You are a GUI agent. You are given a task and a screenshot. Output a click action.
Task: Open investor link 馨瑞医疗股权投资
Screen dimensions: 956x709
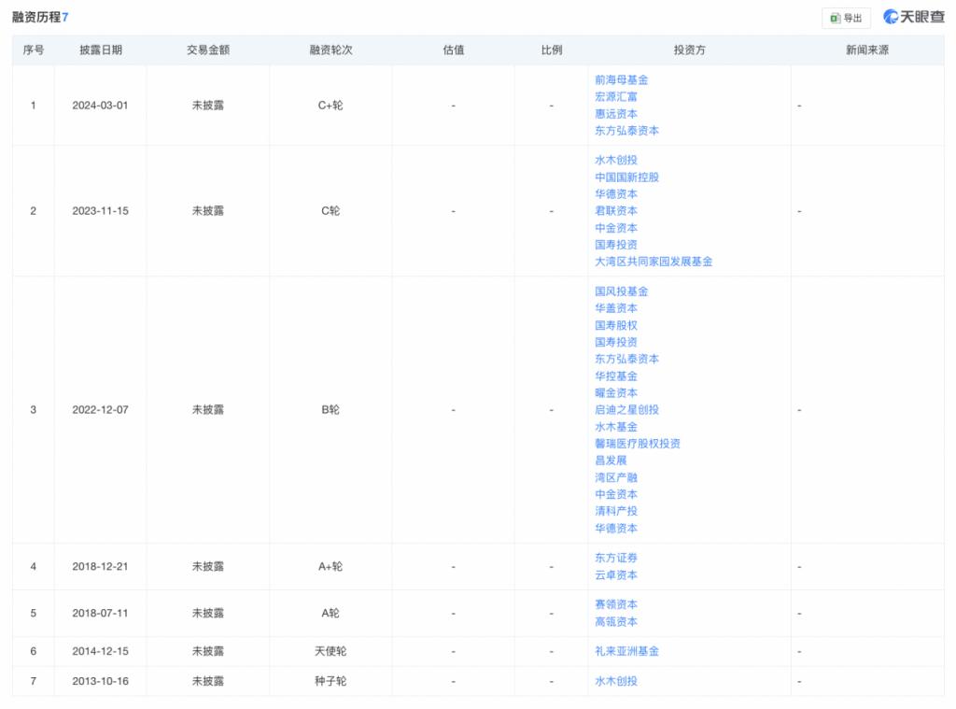coord(638,444)
